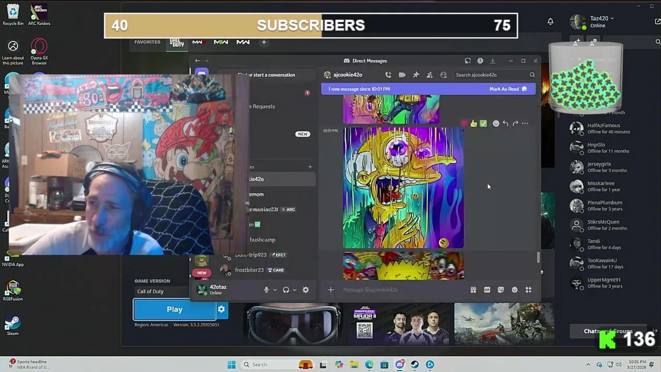This screenshot has width=661, height=372.
Task: Add a game to Battle.net favorites bar
Action: (x=264, y=42)
